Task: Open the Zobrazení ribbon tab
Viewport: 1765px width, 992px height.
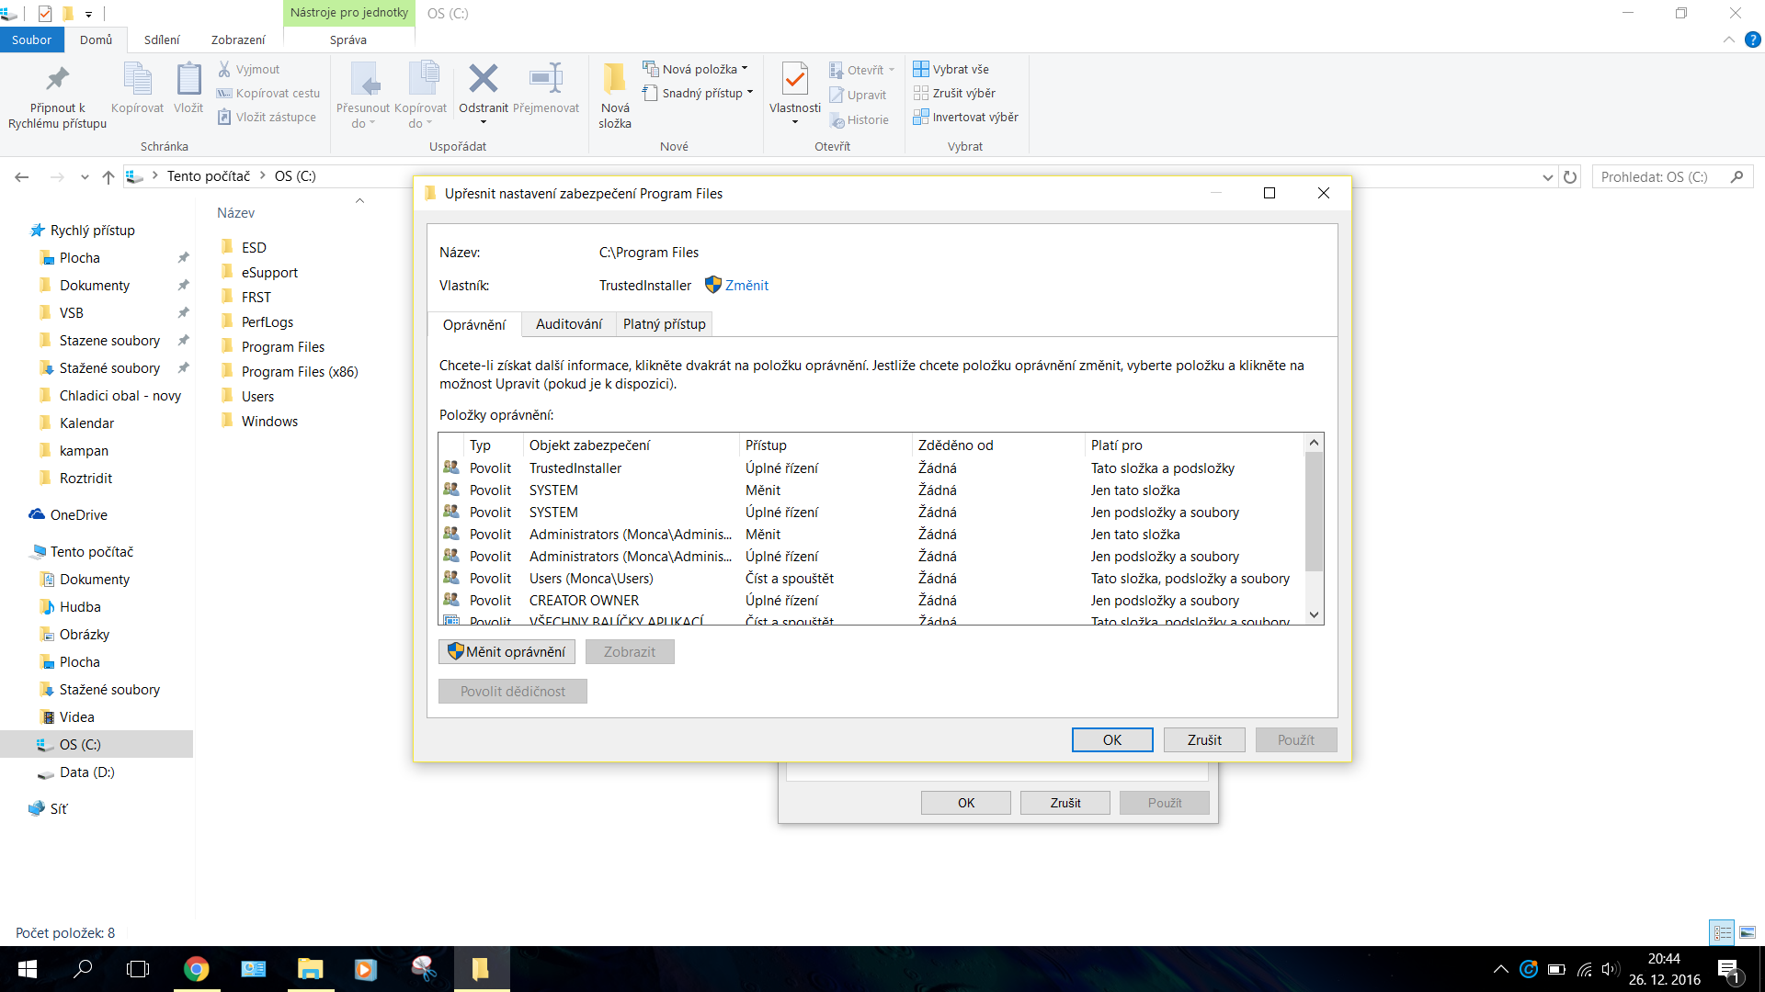Action: [238, 39]
